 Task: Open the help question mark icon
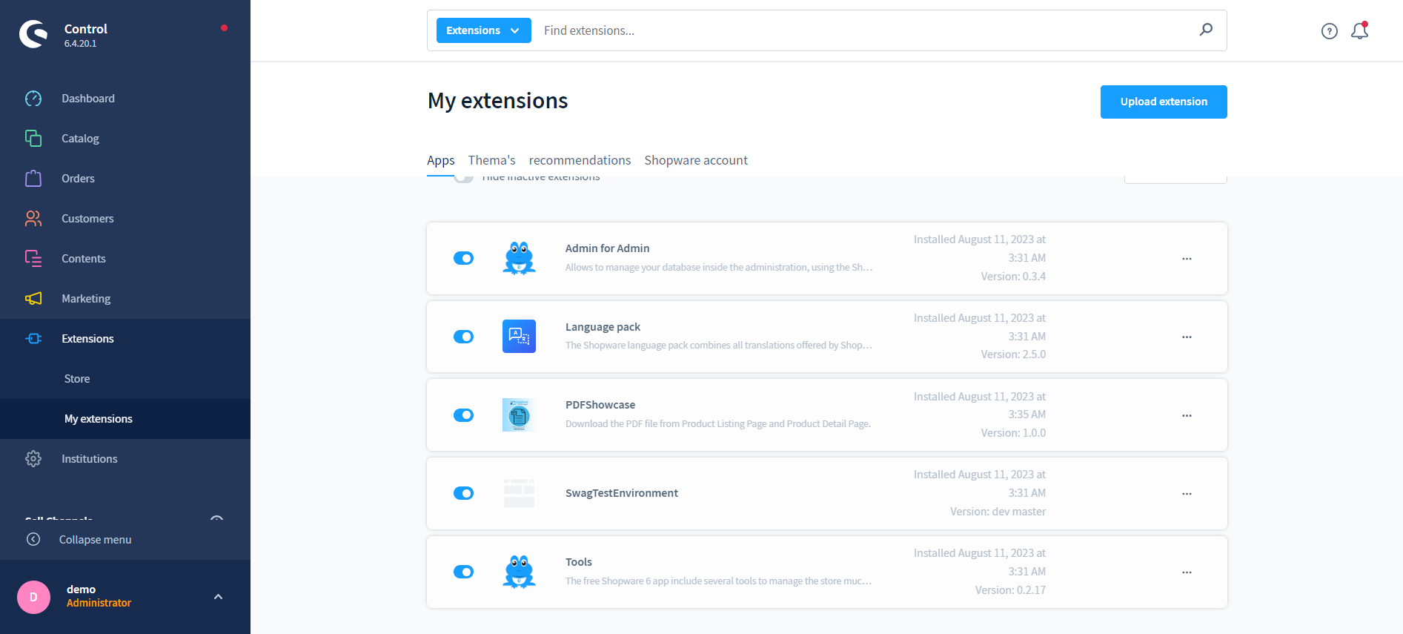click(x=1330, y=31)
